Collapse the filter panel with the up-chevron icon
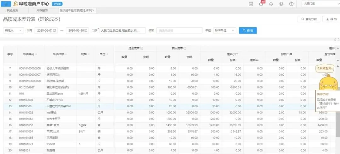This screenshot has width=340, height=154. (x=335, y=40)
